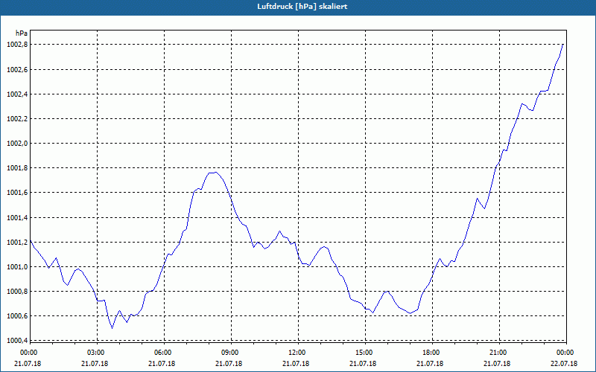Click the 12:00 time axis label
Screen dimensions: 596x372
(297, 353)
